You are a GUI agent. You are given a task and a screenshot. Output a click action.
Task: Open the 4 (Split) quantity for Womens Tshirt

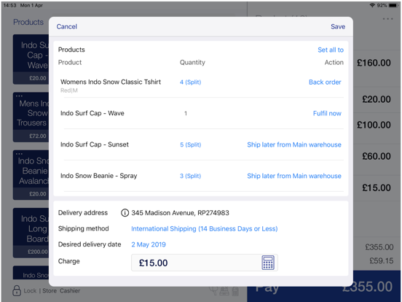pyautogui.click(x=190, y=82)
